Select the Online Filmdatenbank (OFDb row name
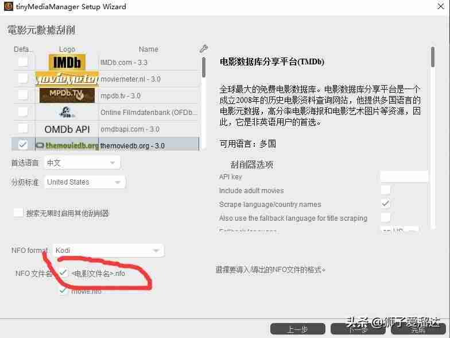 (x=149, y=113)
